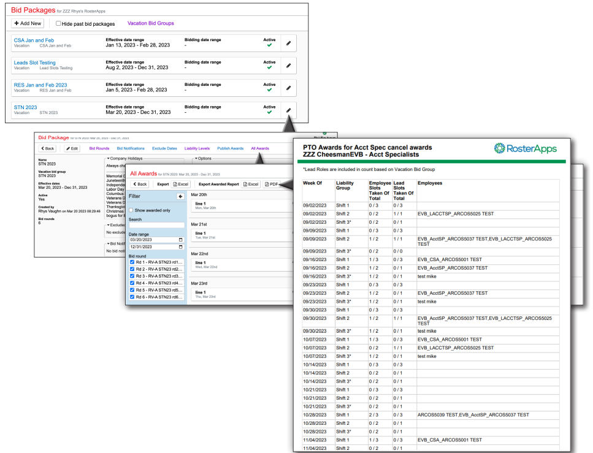Click Back in the All Awards window
The width and height of the screenshot is (593, 453).
click(140, 184)
